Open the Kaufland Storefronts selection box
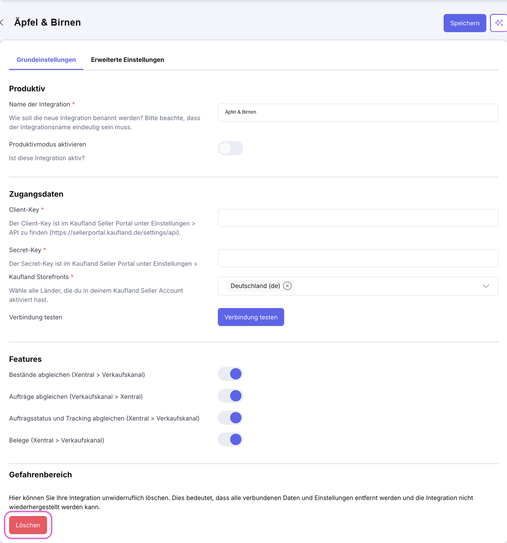Image resolution: width=507 pixels, height=543 pixels. point(358,286)
